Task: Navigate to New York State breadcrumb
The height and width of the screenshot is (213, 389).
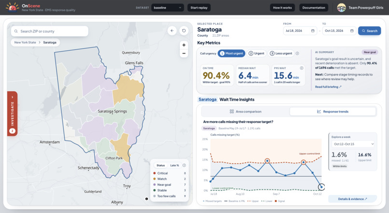Action: (25, 43)
